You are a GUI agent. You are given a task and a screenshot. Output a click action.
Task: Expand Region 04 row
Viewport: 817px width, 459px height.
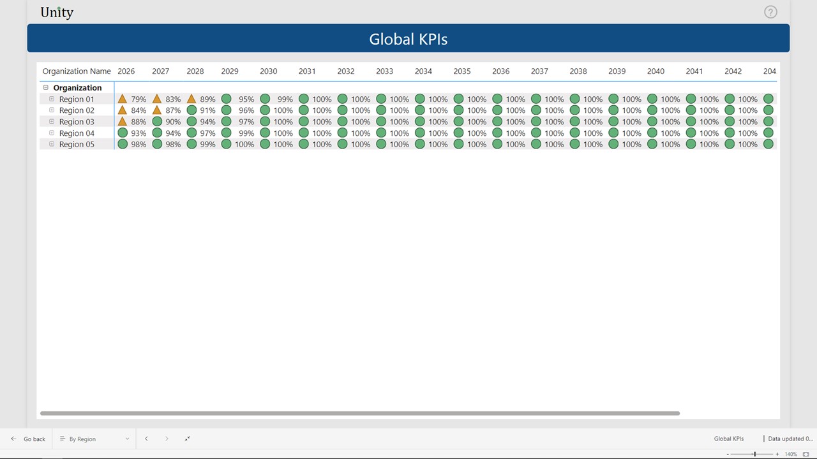tap(52, 133)
